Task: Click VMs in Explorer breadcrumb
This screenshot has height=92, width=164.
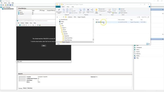Action: pos(75,17)
